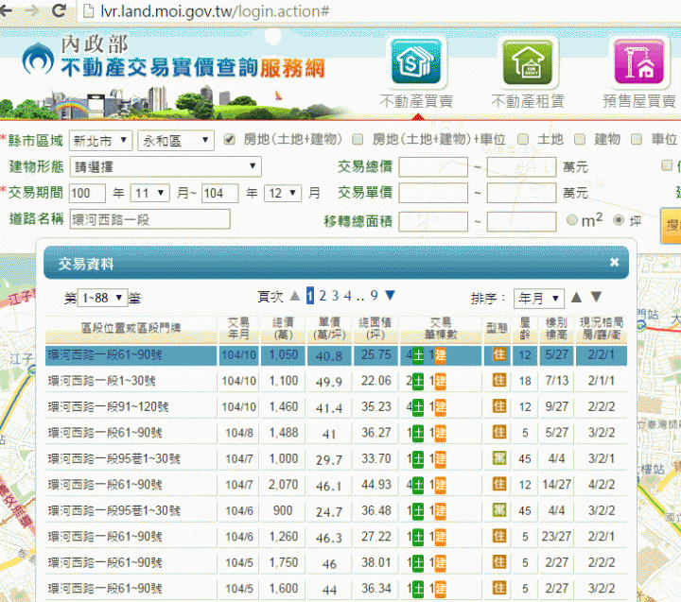Uncheck 房地(土地+建物) checkbox
Viewport: 681px width, 602px height.
click(x=229, y=140)
